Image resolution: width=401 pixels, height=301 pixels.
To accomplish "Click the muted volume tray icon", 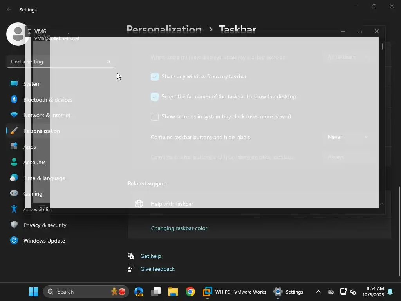I will [353, 292].
